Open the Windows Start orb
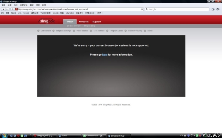The height and width of the screenshot is (138, 222). click(x=5, y=136)
